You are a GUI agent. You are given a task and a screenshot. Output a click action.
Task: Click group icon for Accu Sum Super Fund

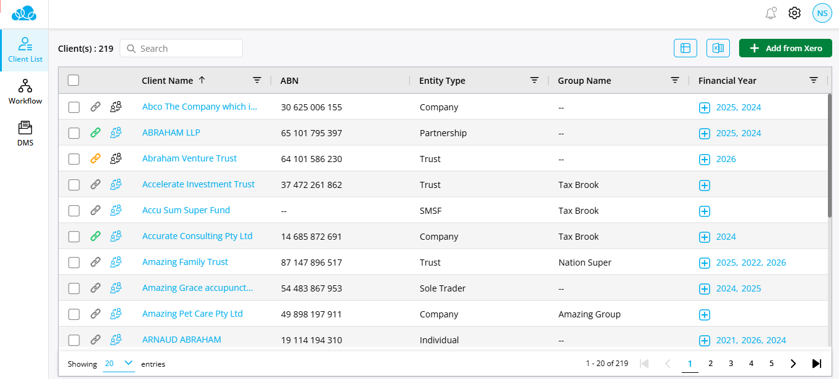116,210
